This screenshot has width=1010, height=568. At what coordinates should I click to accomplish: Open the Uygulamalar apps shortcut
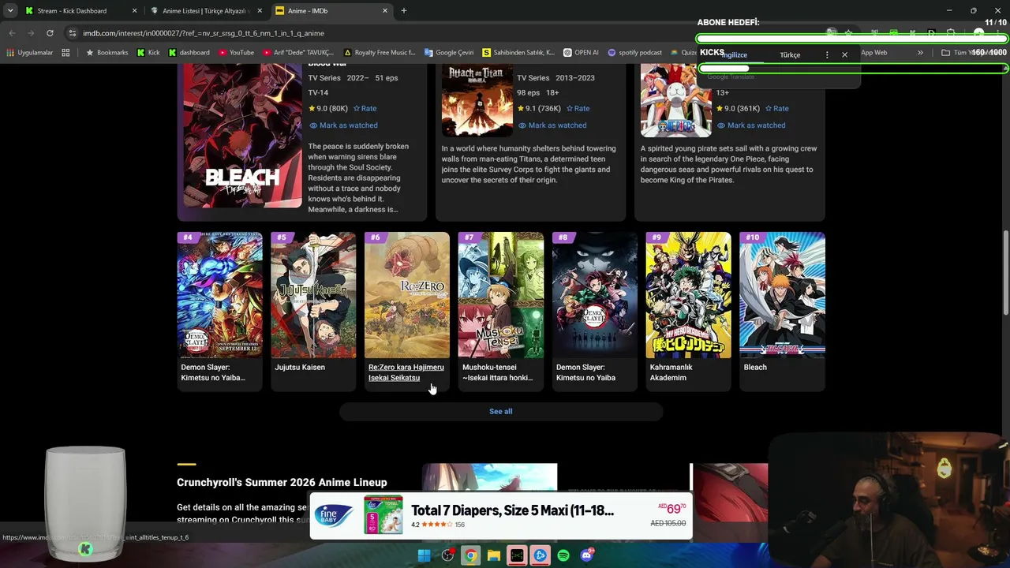[x=30, y=53]
